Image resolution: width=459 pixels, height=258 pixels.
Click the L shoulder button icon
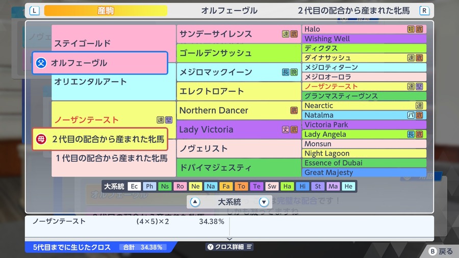point(35,11)
